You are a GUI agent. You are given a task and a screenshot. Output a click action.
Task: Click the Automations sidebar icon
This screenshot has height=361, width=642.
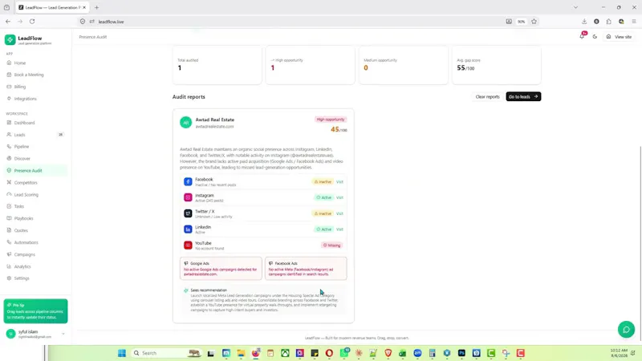click(9, 242)
